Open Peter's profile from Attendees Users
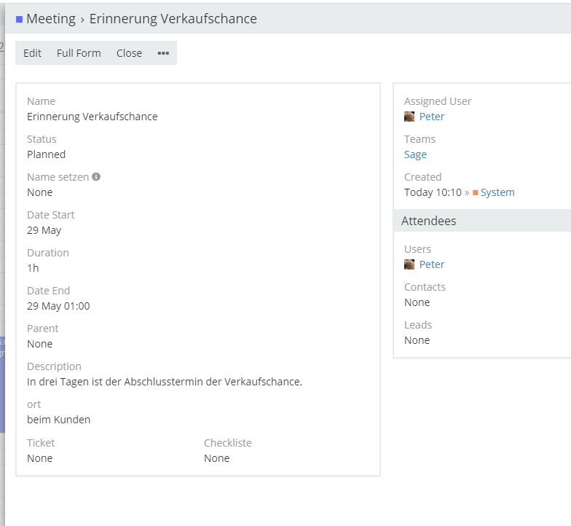Screen dimensions: 571x526 point(432,264)
